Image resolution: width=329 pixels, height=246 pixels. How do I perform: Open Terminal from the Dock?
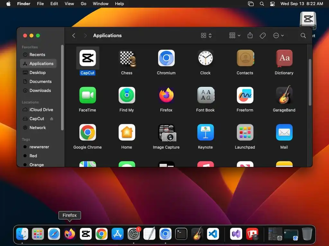[181, 234]
